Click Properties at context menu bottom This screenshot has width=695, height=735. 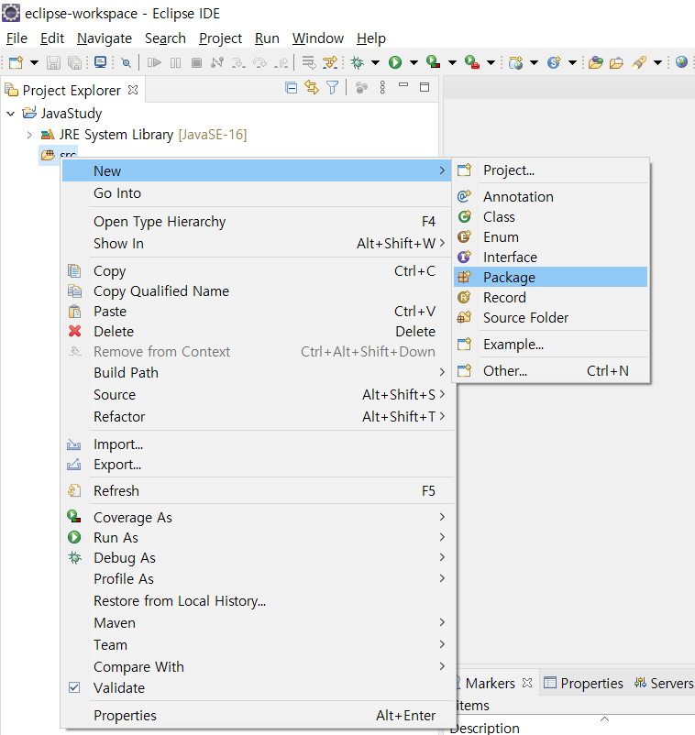(258, 716)
